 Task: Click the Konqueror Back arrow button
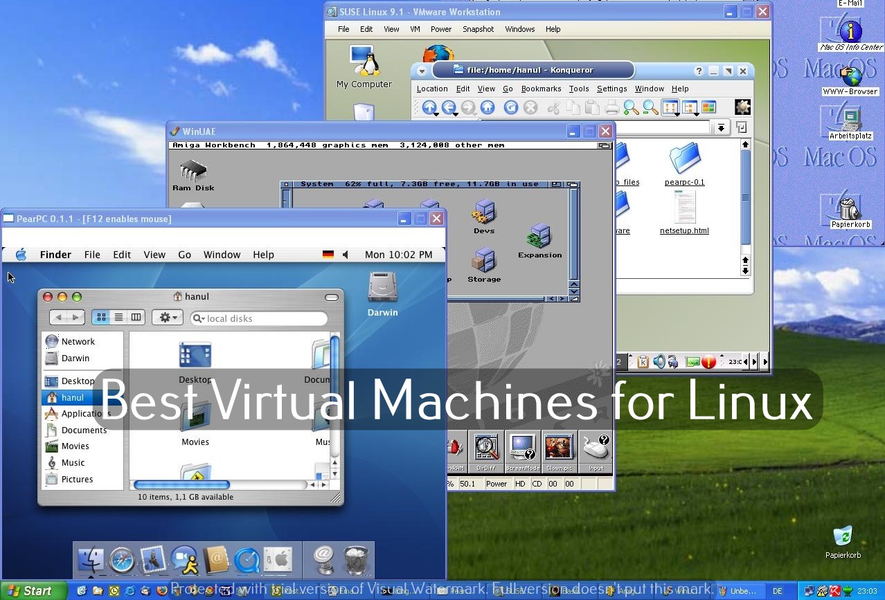(x=449, y=107)
